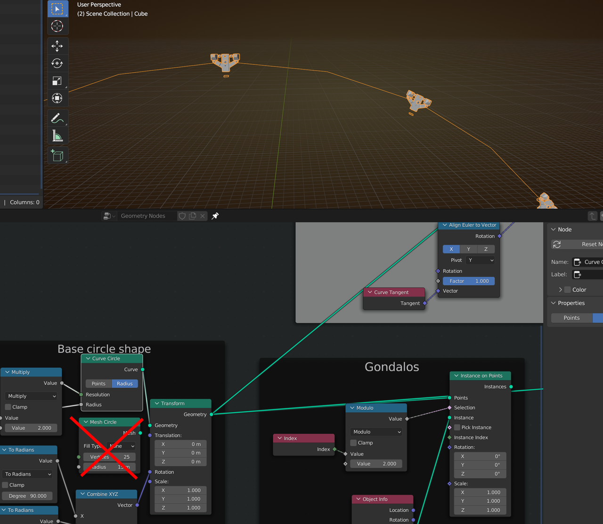Select the Annotate pencil tool
Viewport: 603px width, 524px height.
(57, 118)
